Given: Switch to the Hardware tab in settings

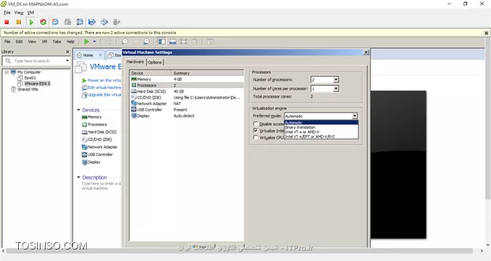Looking at the screenshot, I should (x=135, y=62).
